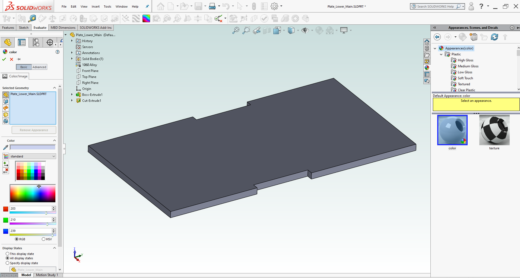Open the View Orientation cube icon
Image resolution: width=520 pixels, height=278 pixels.
click(x=277, y=30)
